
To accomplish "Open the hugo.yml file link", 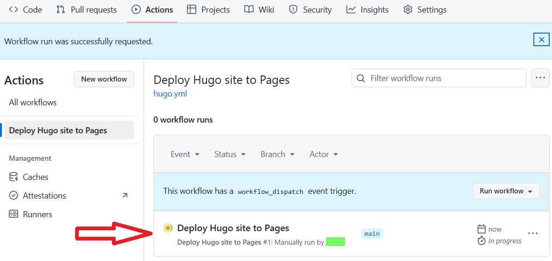I will tap(170, 94).
